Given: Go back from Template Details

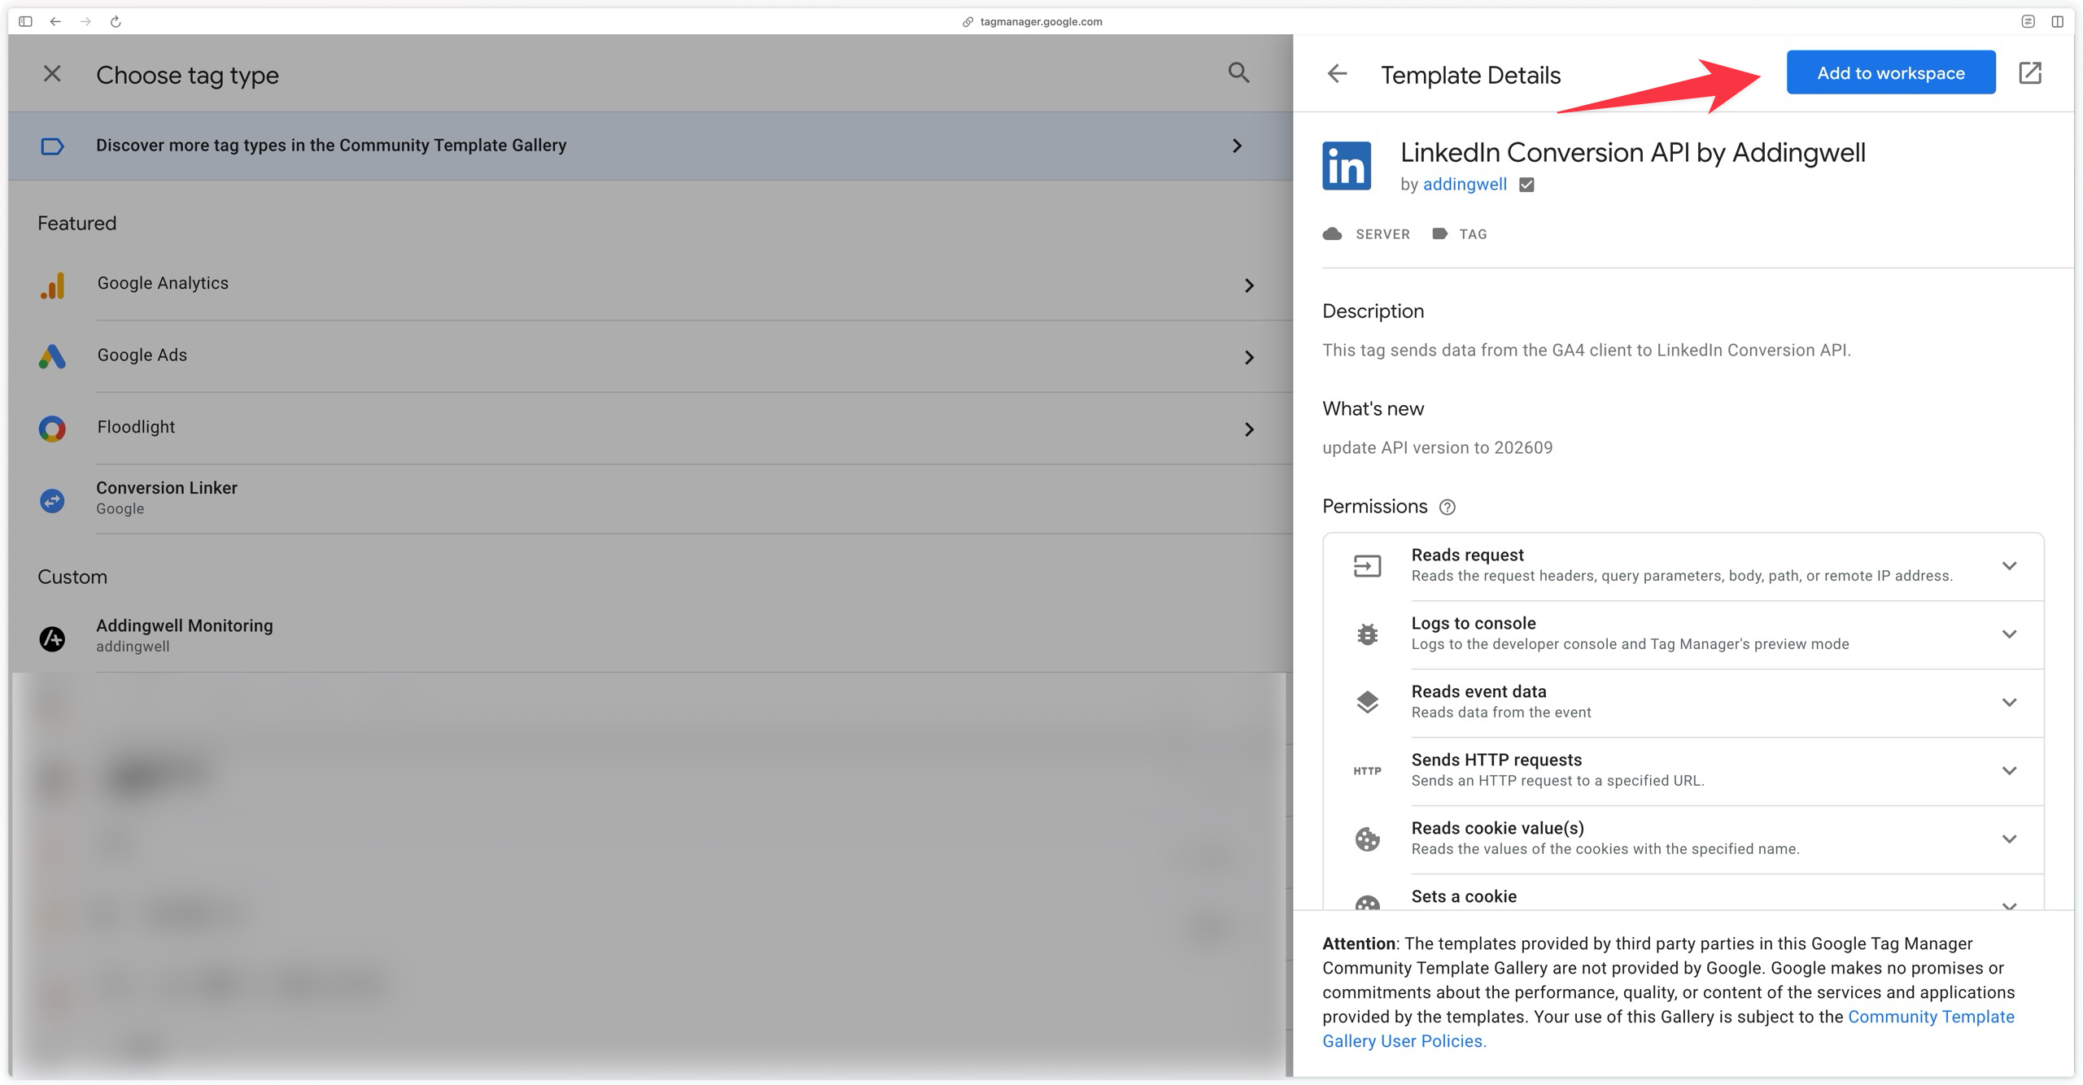Looking at the screenshot, I should [1337, 74].
